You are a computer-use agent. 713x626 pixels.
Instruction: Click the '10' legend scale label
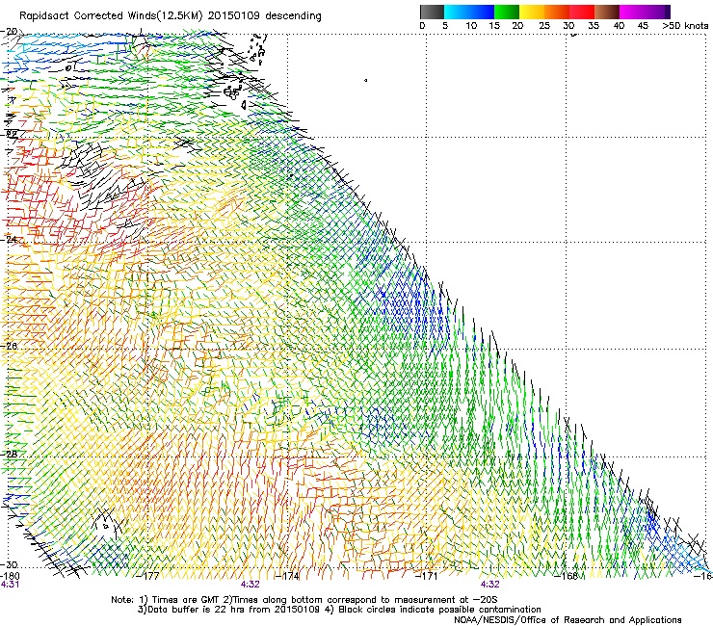pyautogui.click(x=471, y=26)
